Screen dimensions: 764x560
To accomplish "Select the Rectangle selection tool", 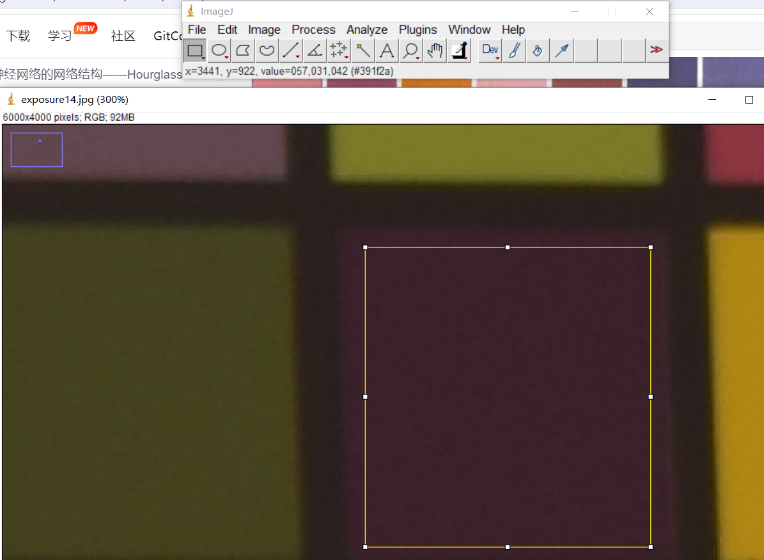I will pyautogui.click(x=196, y=51).
